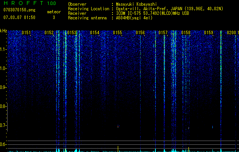Click the red meteor echo near 0155
239x152 pixels.
(118, 127)
